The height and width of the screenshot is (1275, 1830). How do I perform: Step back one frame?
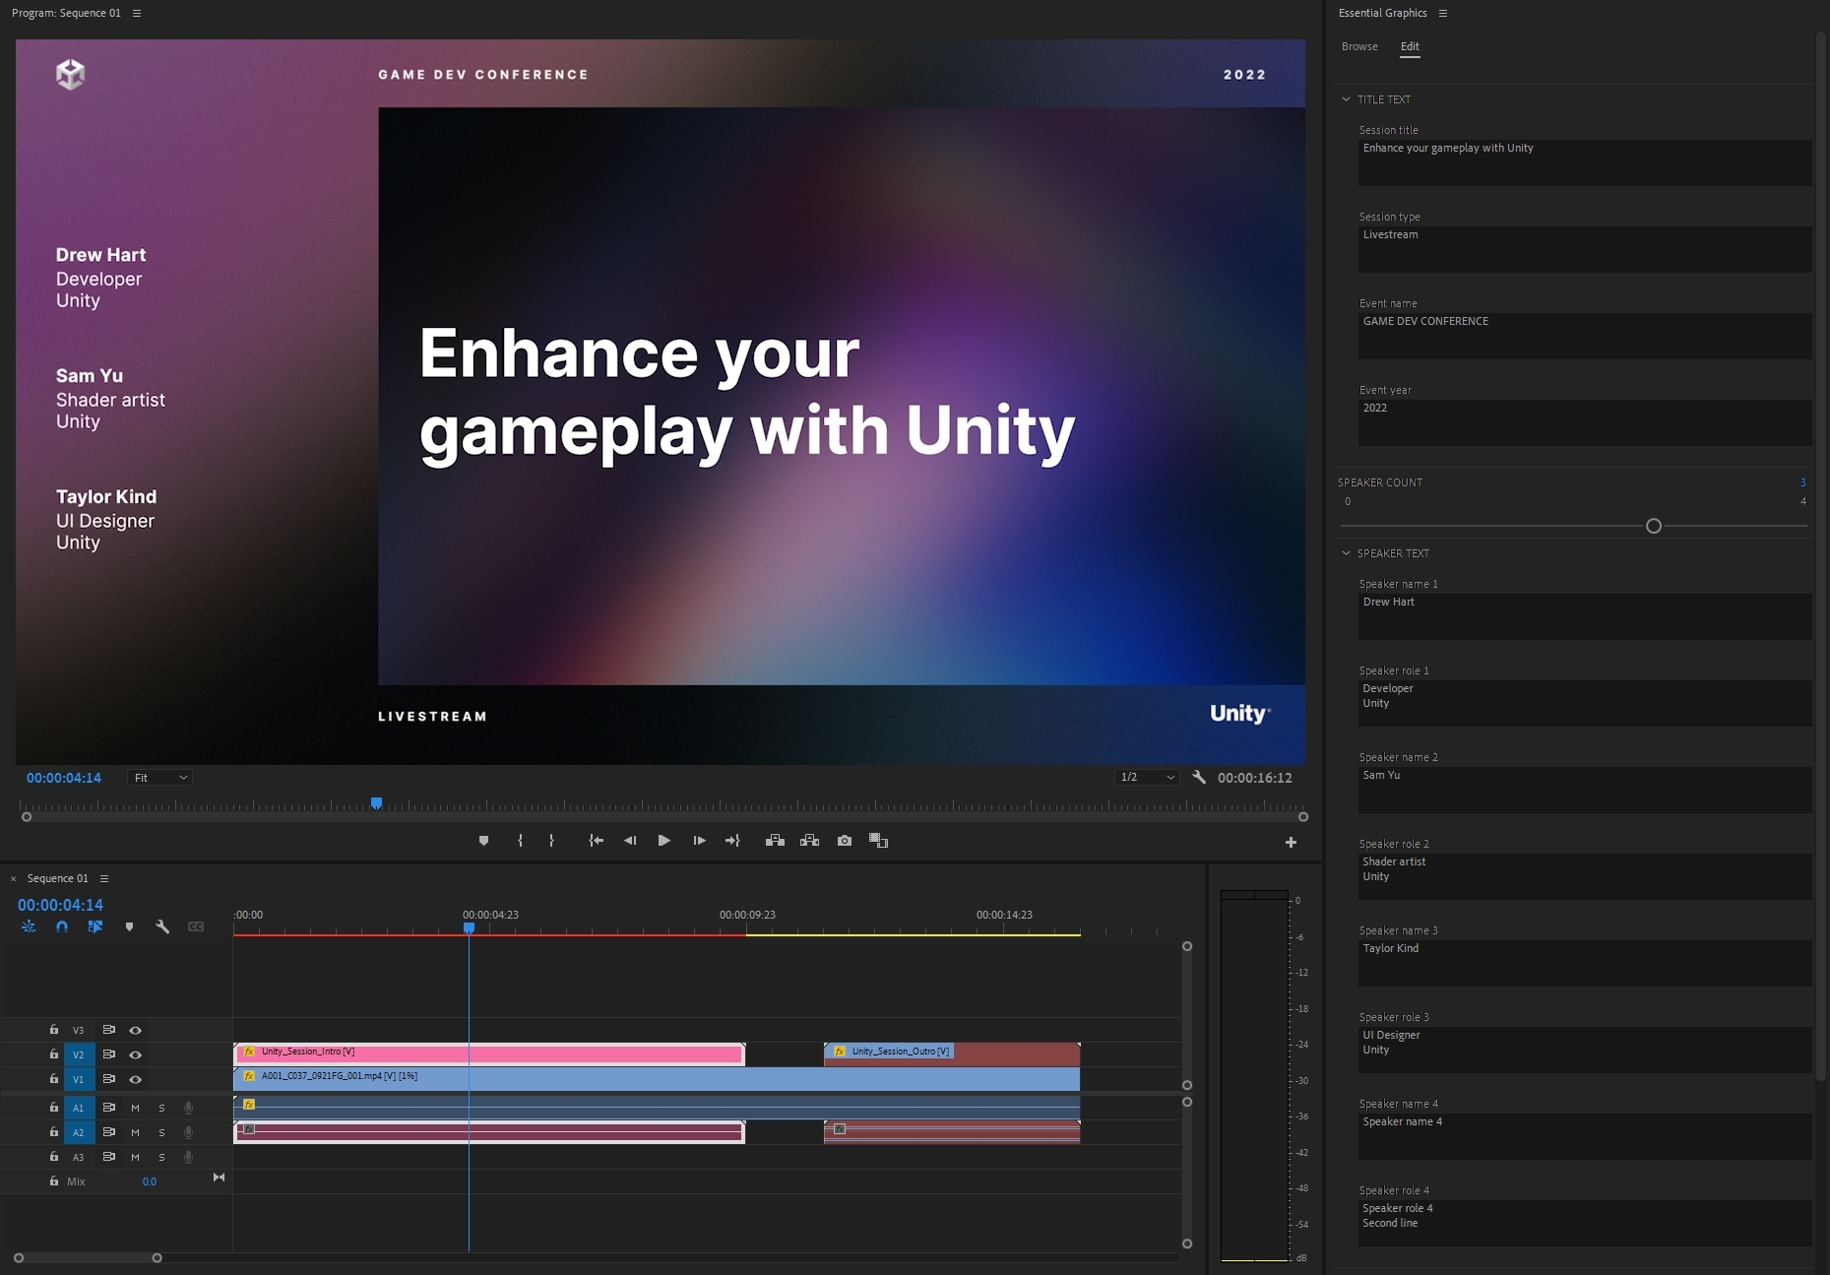point(630,841)
